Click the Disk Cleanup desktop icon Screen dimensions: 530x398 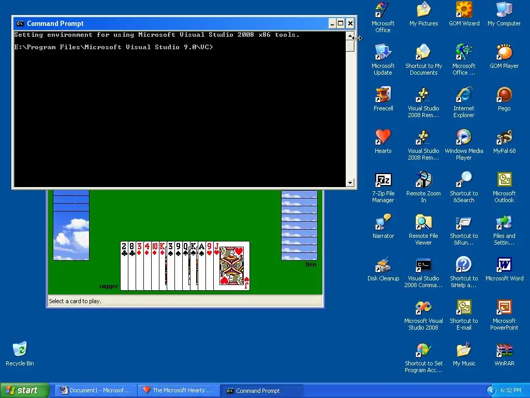383,269
